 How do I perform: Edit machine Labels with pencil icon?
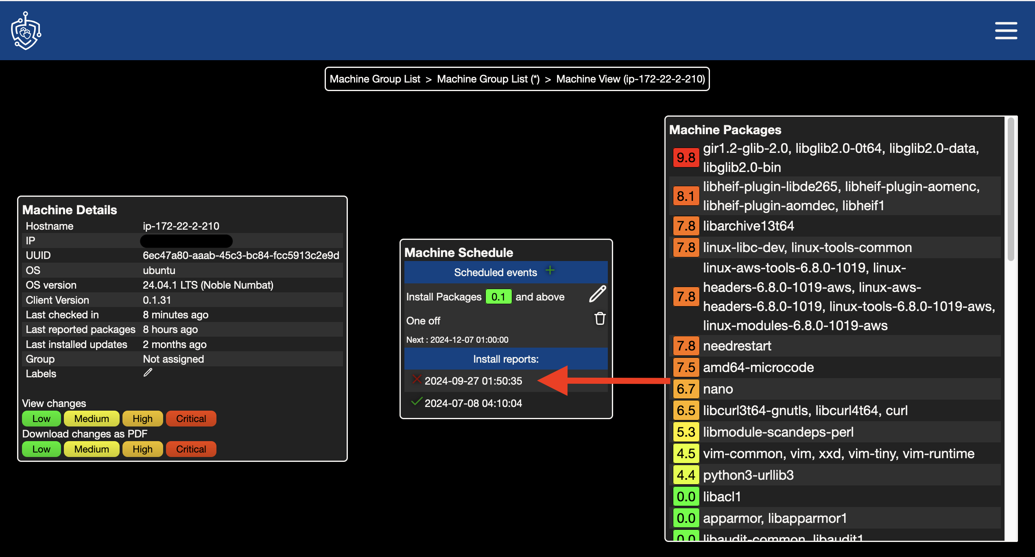click(148, 372)
